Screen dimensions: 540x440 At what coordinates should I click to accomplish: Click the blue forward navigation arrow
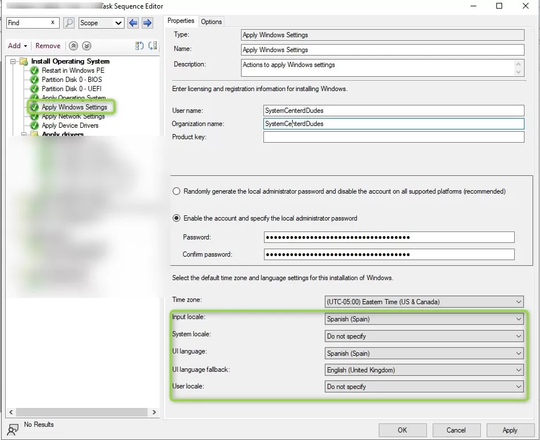point(148,23)
